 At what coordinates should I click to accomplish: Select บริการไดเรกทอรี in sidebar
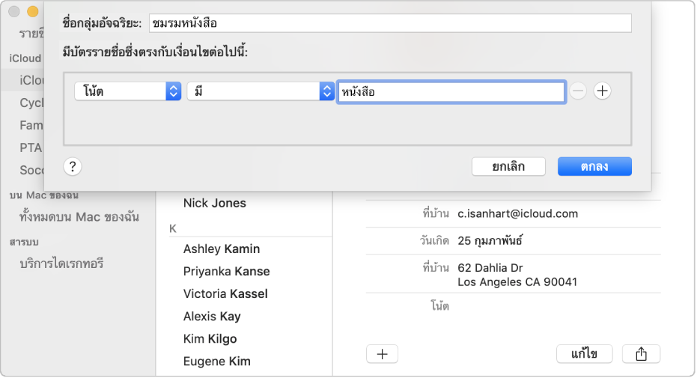[61, 263]
